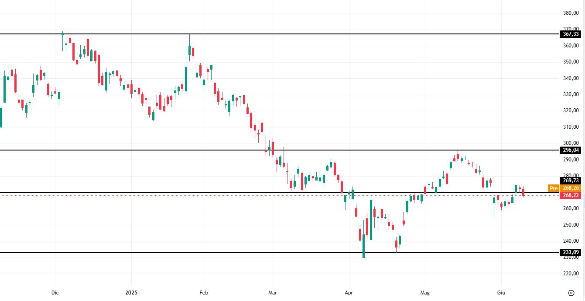Click the 220,00 price scale label

[571, 274]
